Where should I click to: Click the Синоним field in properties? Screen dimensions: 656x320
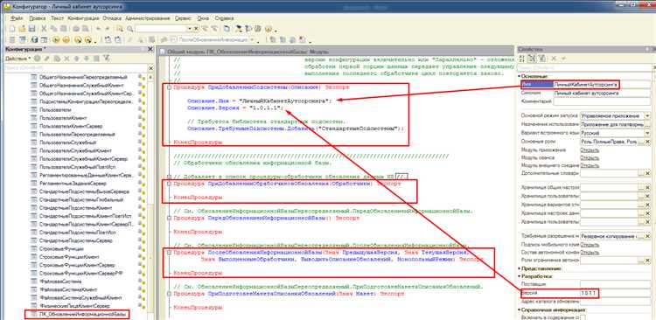point(603,93)
